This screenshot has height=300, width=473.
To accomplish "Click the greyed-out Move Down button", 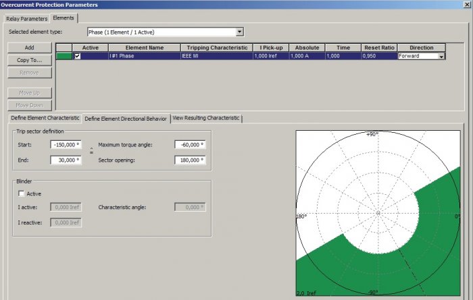I will 30,105.
